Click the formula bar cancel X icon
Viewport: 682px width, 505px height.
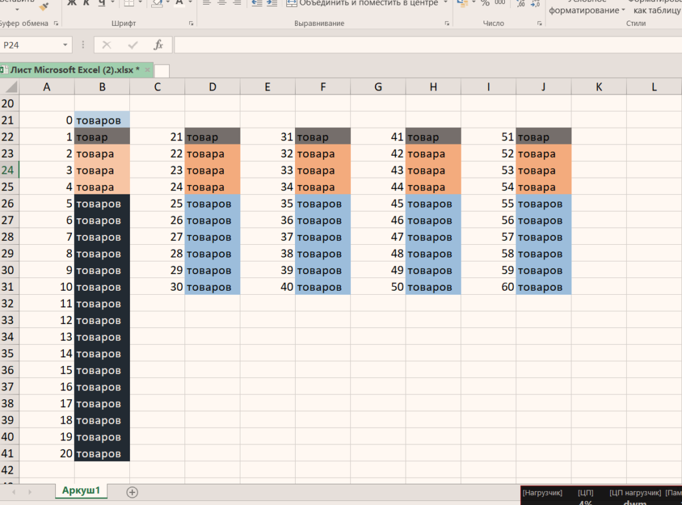click(x=107, y=45)
